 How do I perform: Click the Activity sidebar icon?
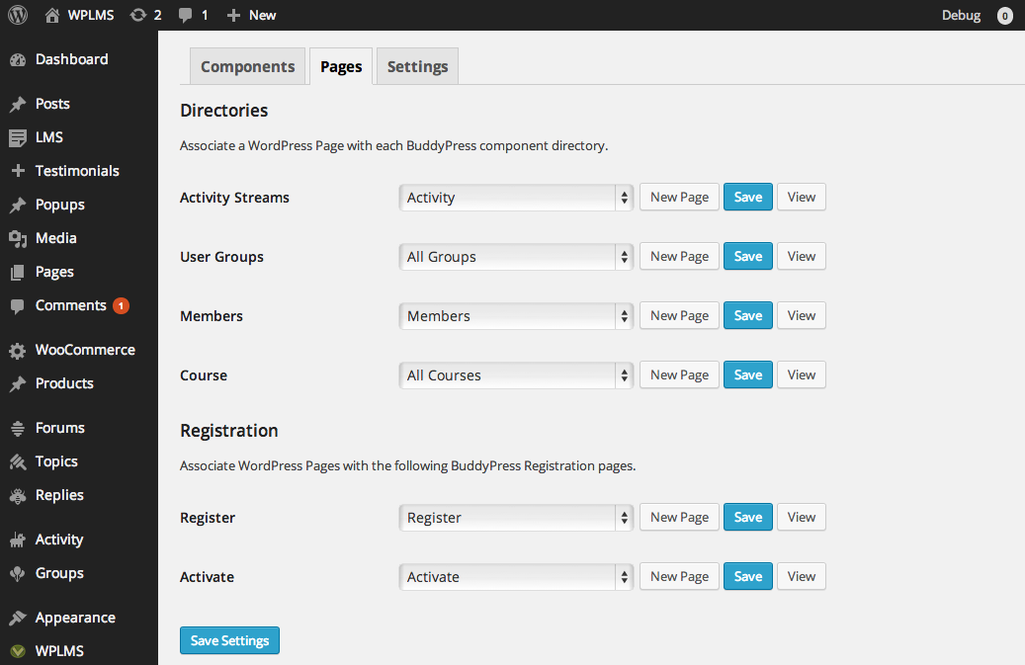point(18,540)
